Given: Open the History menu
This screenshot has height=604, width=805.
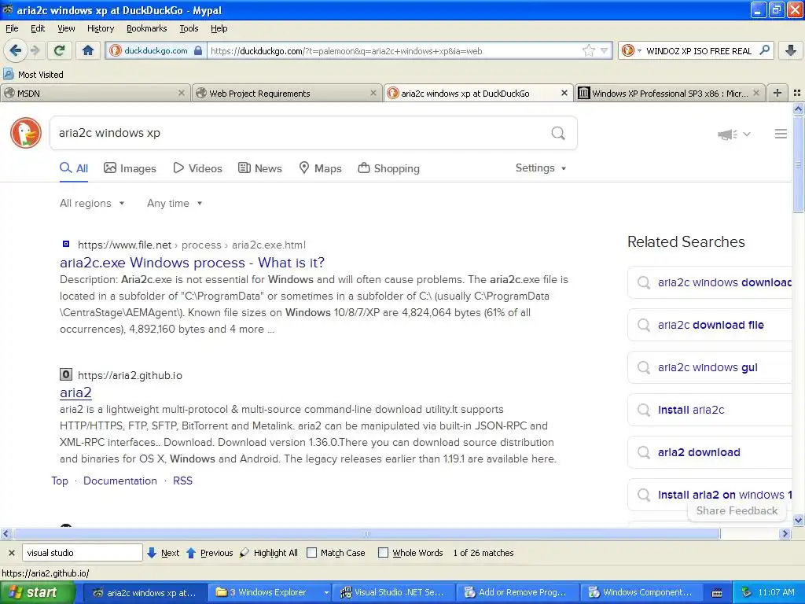Looking at the screenshot, I should 101,28.
